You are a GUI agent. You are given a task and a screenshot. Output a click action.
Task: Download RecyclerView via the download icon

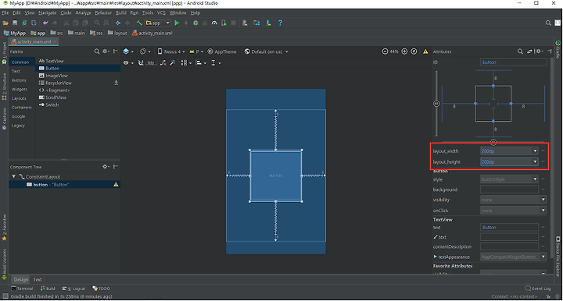(116, 83)
